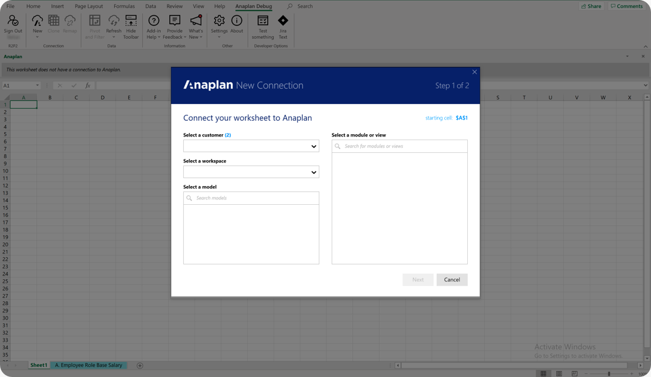Click the zoom out minus icon
Viewport: 651px width, 377px height.
[x=586, y=374]
